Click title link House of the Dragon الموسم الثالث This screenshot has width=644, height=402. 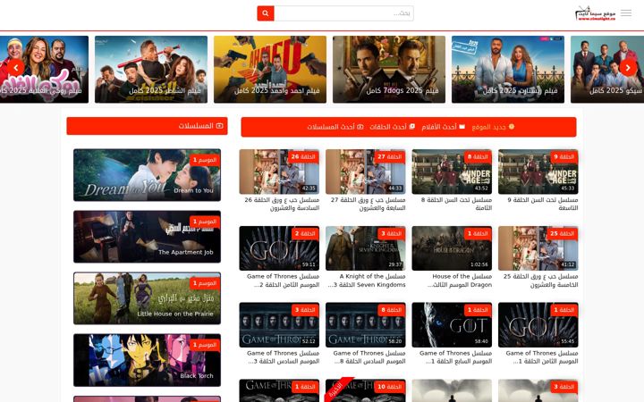[x=459, y=281]
